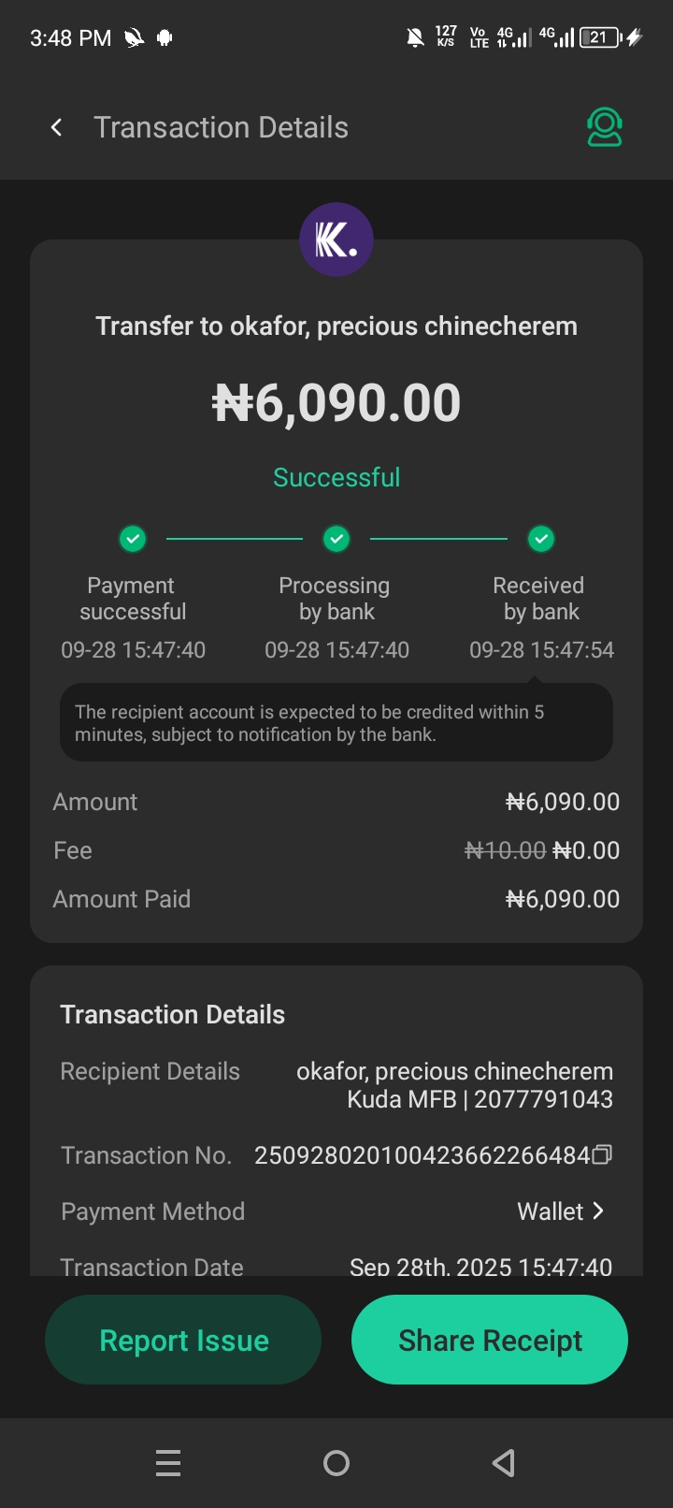Tap the Processing by bank checkmark
The height and width of the screenshot is (1508, 673).
tap(336, 539)
